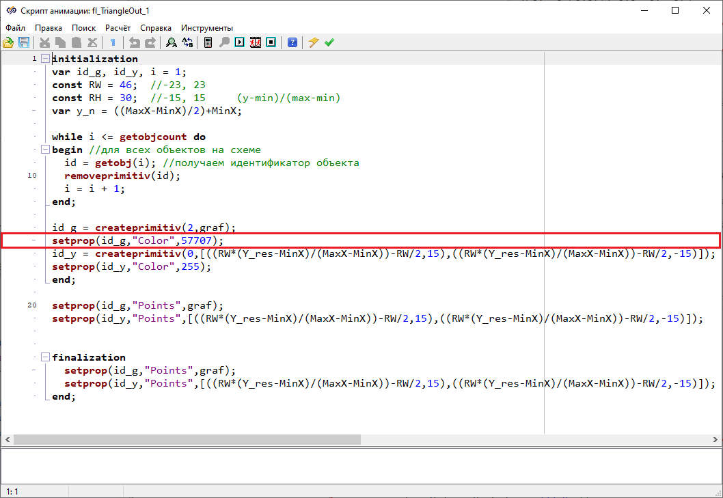Open the Расчёт menu
723x498 pixels.
tap(118, 28)
